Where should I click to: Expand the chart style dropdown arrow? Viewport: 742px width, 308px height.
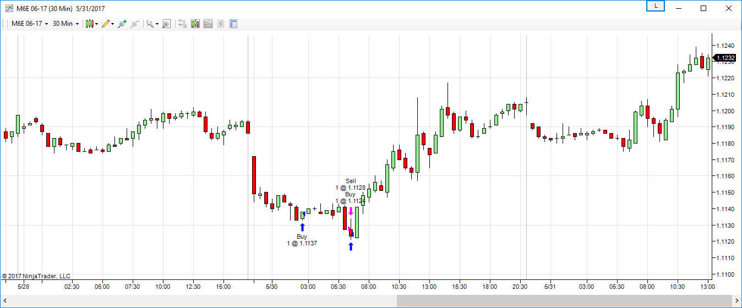97,24
